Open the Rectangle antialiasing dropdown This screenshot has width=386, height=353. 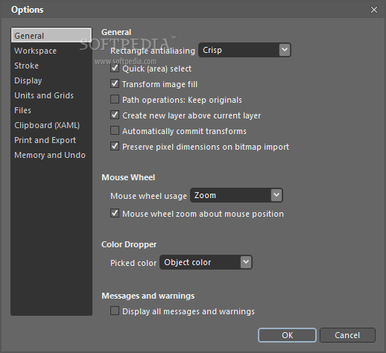(x=244, y=50)
